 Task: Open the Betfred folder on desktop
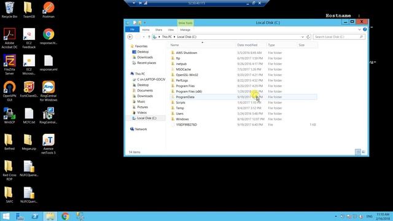click(x=10, y=142)
